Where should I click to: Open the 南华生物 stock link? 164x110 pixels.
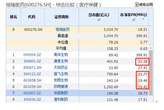[x=61, y=55]
